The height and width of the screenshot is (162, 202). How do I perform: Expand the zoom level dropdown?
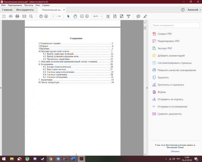click(101, 16)
